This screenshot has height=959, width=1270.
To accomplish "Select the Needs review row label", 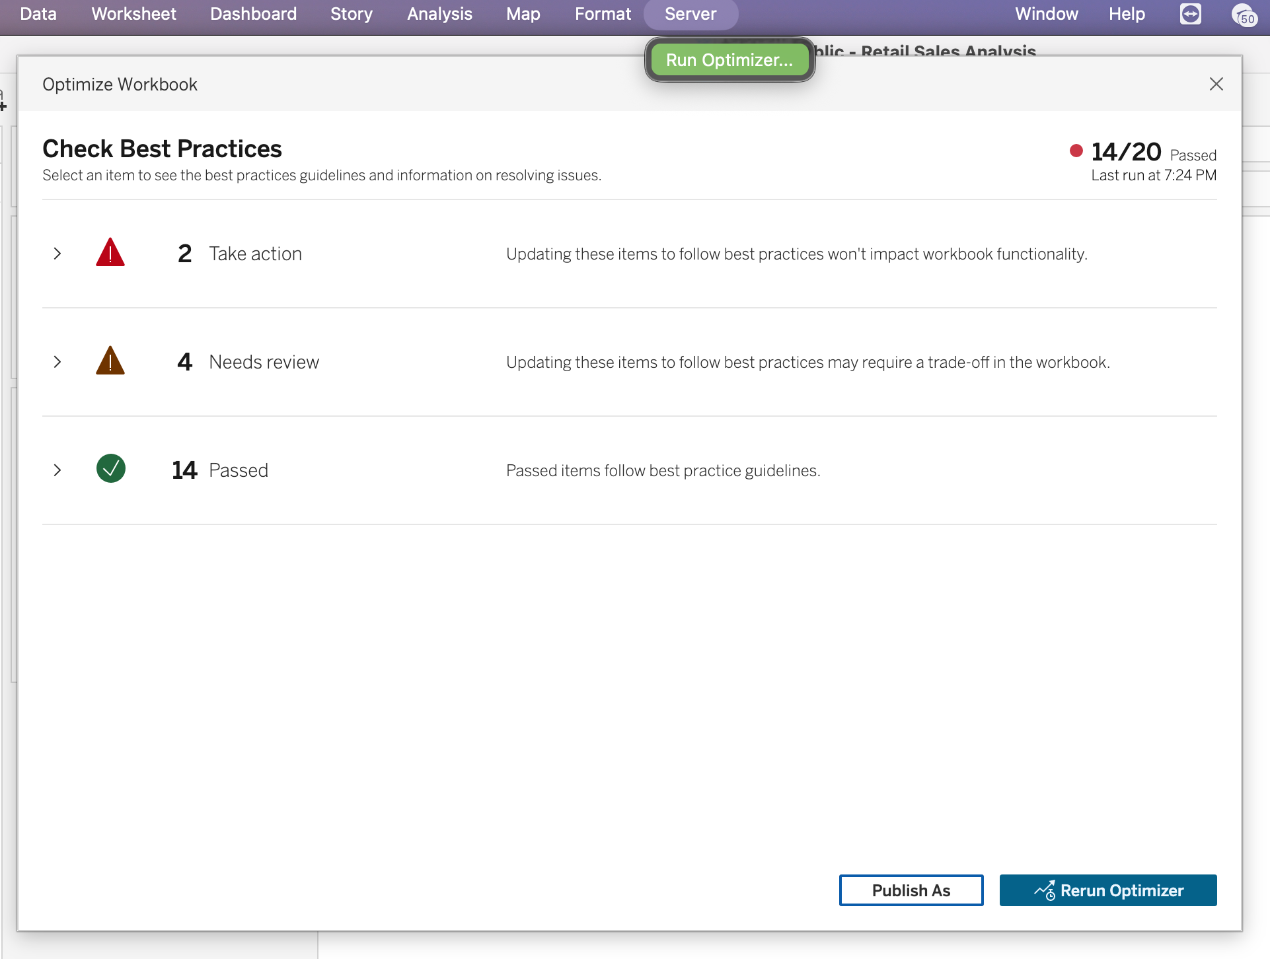I will [264, 362].
